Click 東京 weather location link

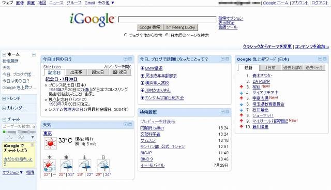coord(48,134)
